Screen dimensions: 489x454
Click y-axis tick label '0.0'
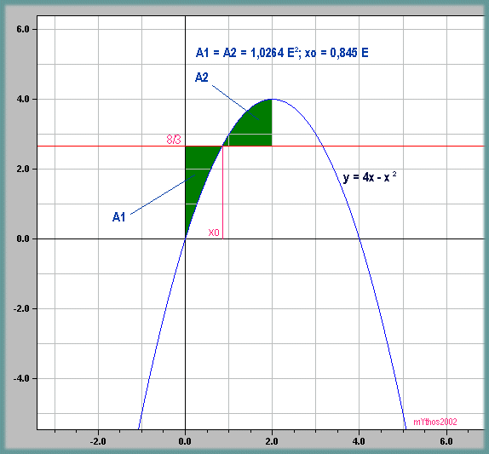[22, 238]
